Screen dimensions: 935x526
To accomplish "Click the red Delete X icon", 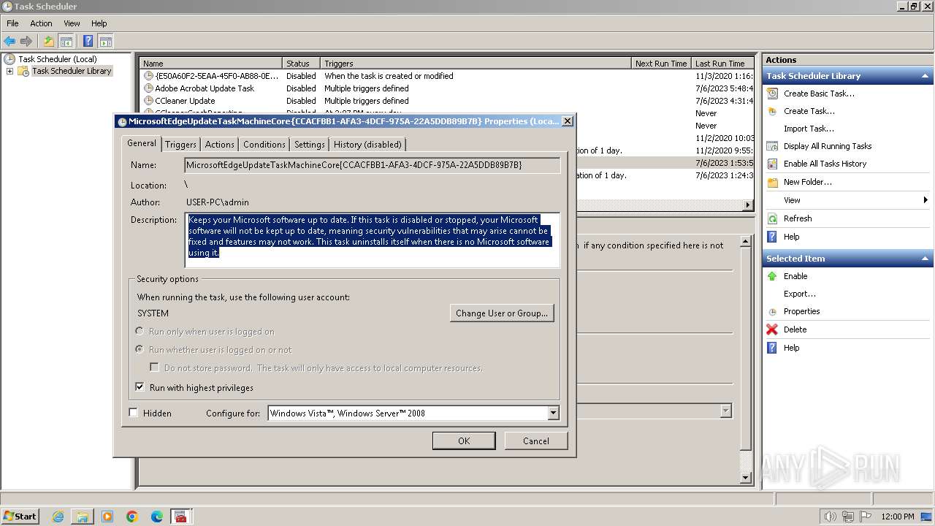I will (x=772, y=329).
